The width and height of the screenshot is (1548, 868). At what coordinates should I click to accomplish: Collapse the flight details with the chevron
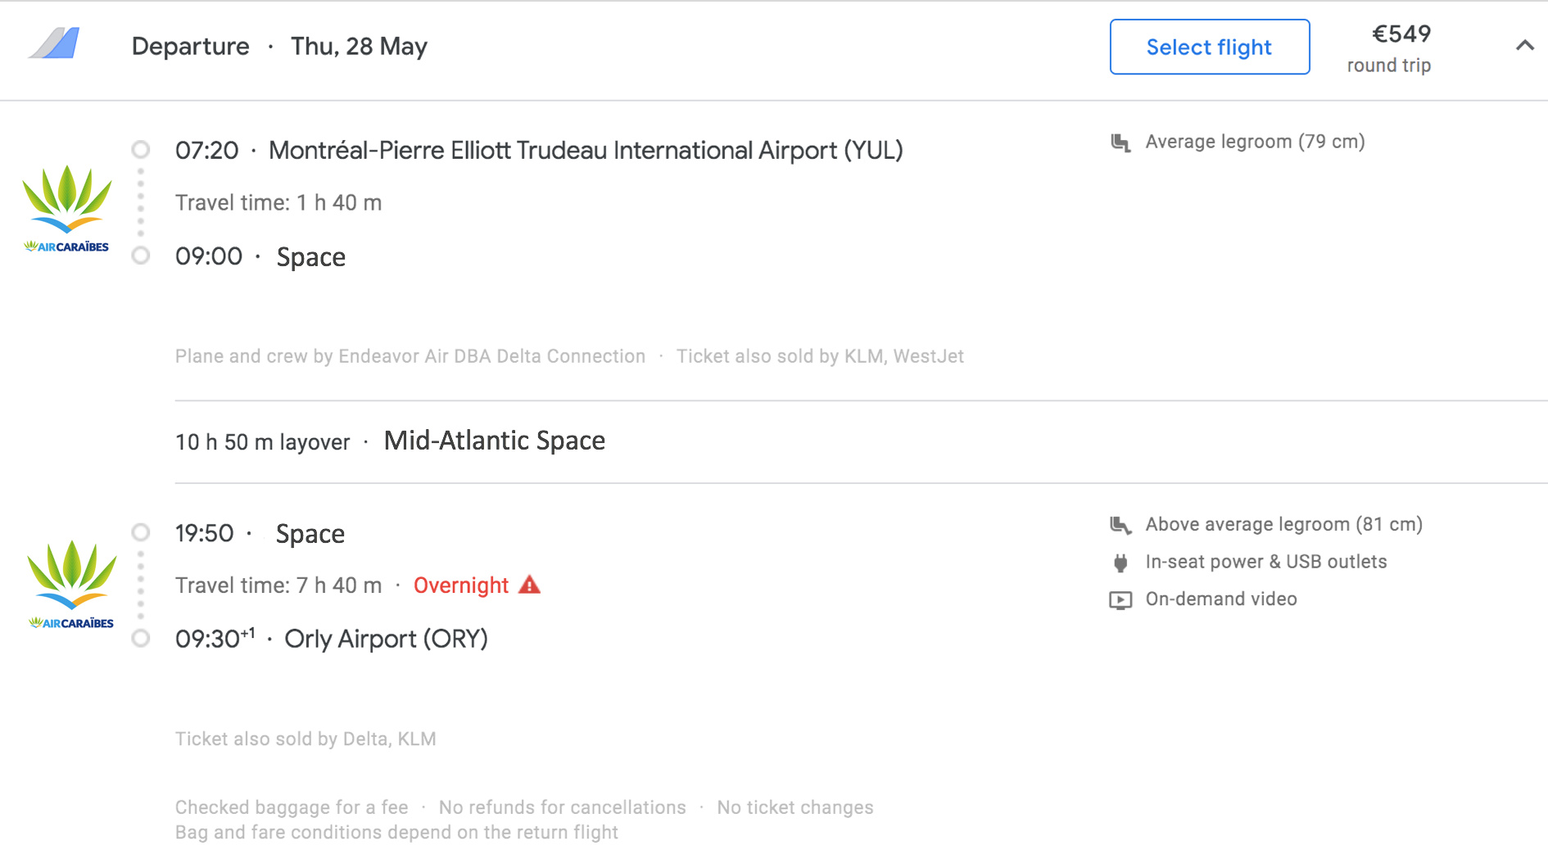click(1524, 46)
